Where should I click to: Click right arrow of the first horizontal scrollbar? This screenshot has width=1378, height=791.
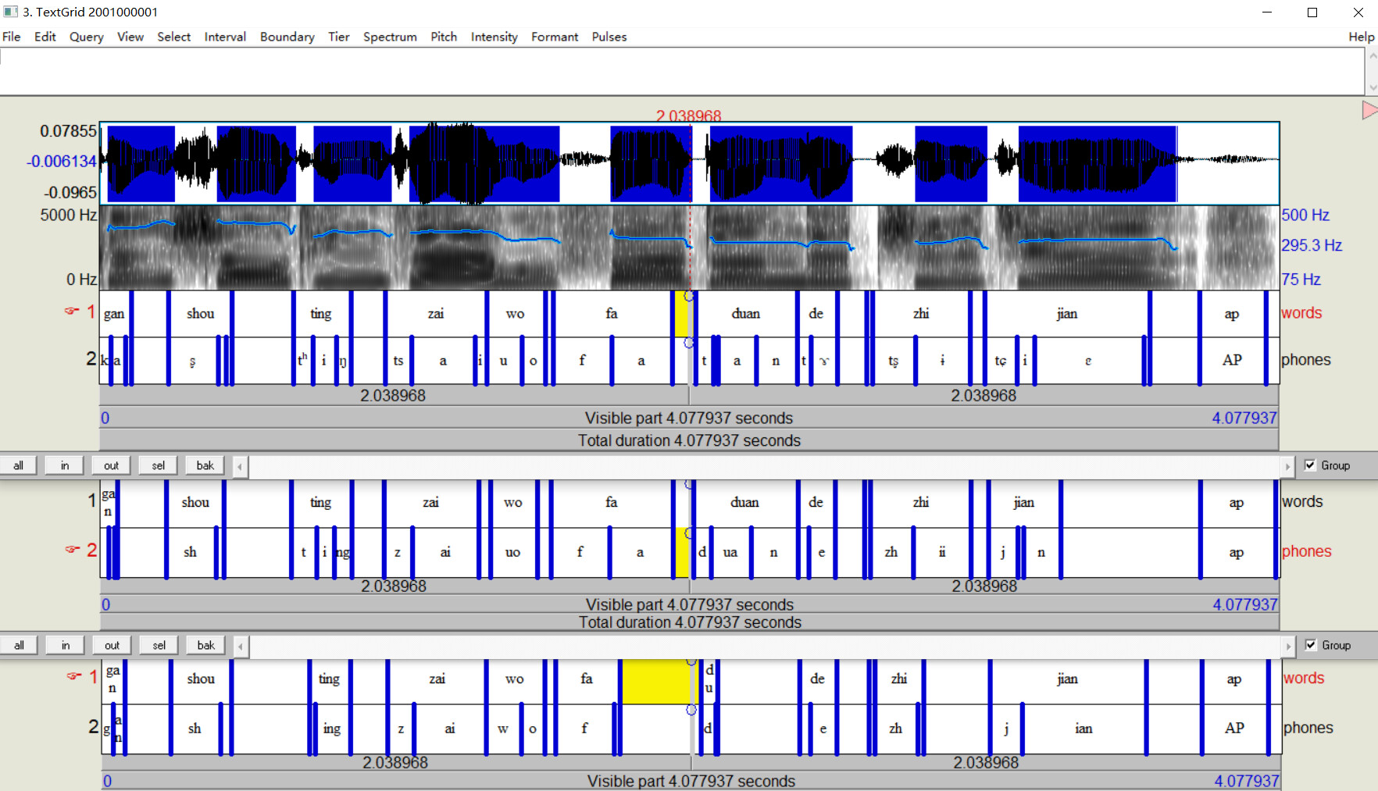(1287, 466)
